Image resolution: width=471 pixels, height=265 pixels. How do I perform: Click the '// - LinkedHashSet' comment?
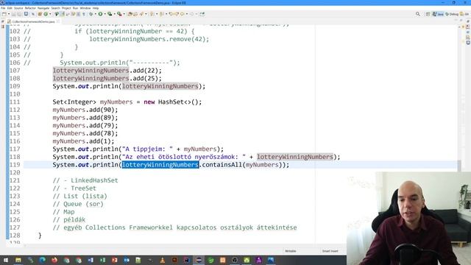[85, 180]
